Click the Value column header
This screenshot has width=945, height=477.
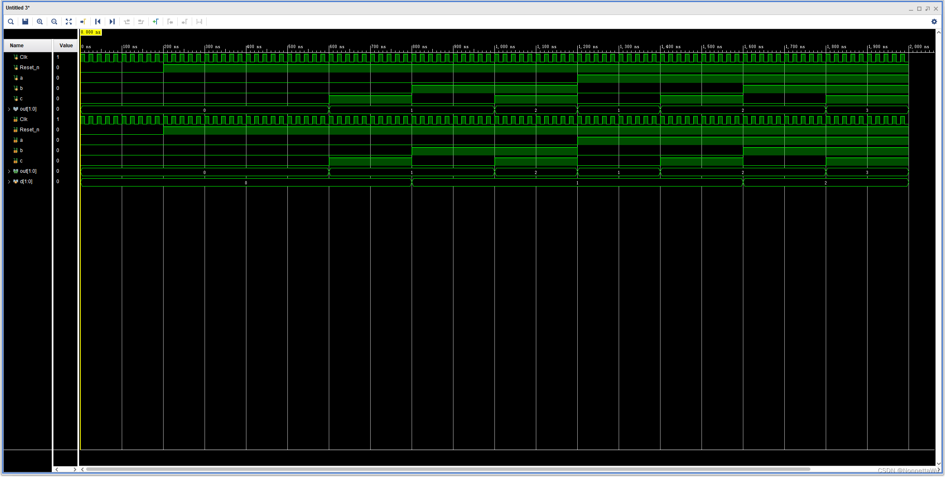click(65, 46)
